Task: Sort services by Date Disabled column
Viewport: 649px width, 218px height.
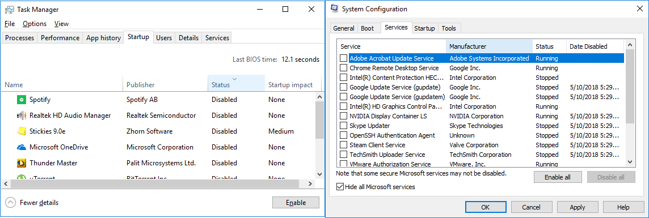Action: (x=595, y=46)
